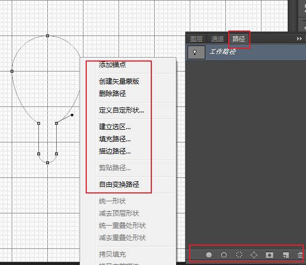306x265 pixels.
Task: Switch to the 图层 tab
Action: coord(196,39)
